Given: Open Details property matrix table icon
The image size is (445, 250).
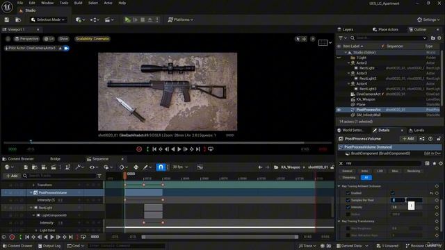Looking at the screenshot, I should (427, 163).
